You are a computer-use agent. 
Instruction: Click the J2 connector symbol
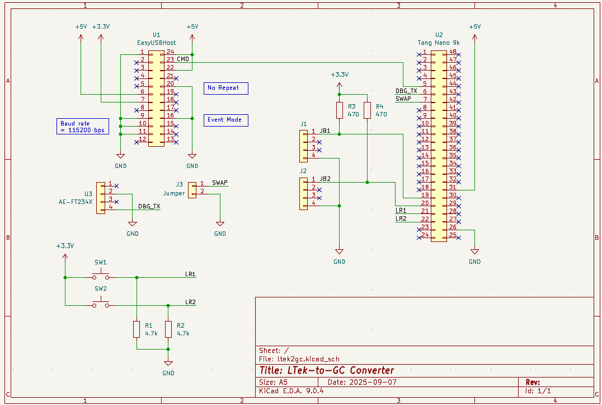303,194
